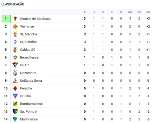The width and height of the screenshot is (152, 123).
Task: Open the Bombarralense team link
Action: click(31, 104)
